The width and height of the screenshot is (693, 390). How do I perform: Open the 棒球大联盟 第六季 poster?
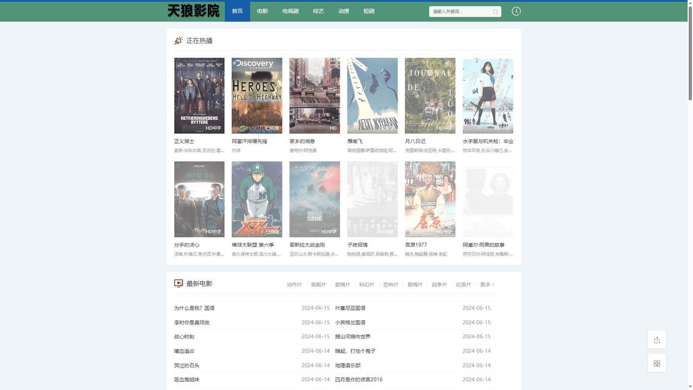click(257, 199)
